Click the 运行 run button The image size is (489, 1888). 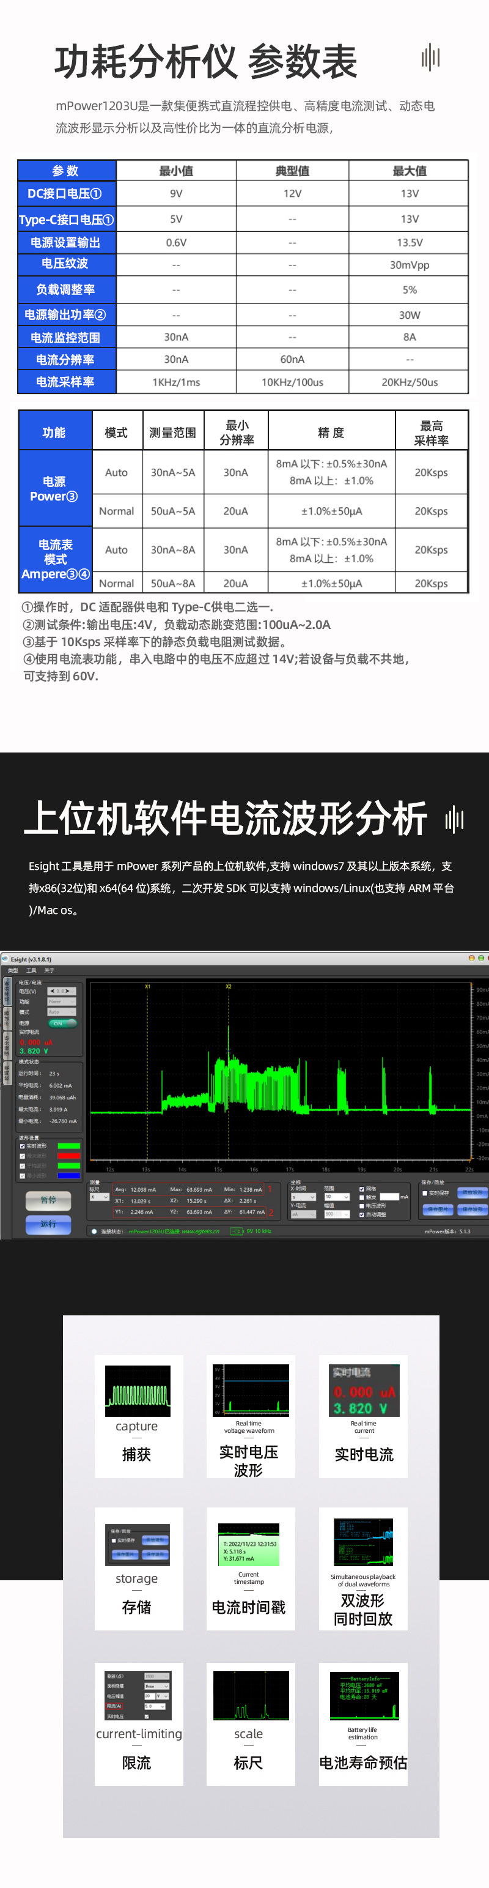[x=48, y=1224]
